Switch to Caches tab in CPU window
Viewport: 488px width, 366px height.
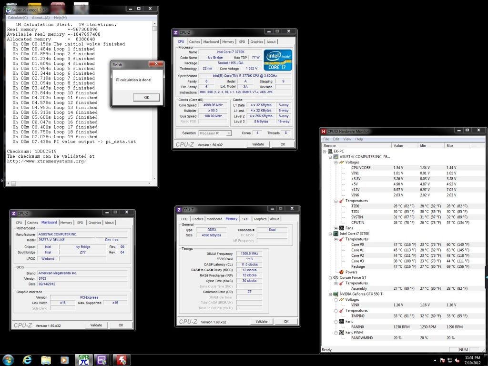click(194, 42)
